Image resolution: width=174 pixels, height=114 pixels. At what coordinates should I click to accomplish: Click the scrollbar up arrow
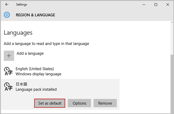172,23
